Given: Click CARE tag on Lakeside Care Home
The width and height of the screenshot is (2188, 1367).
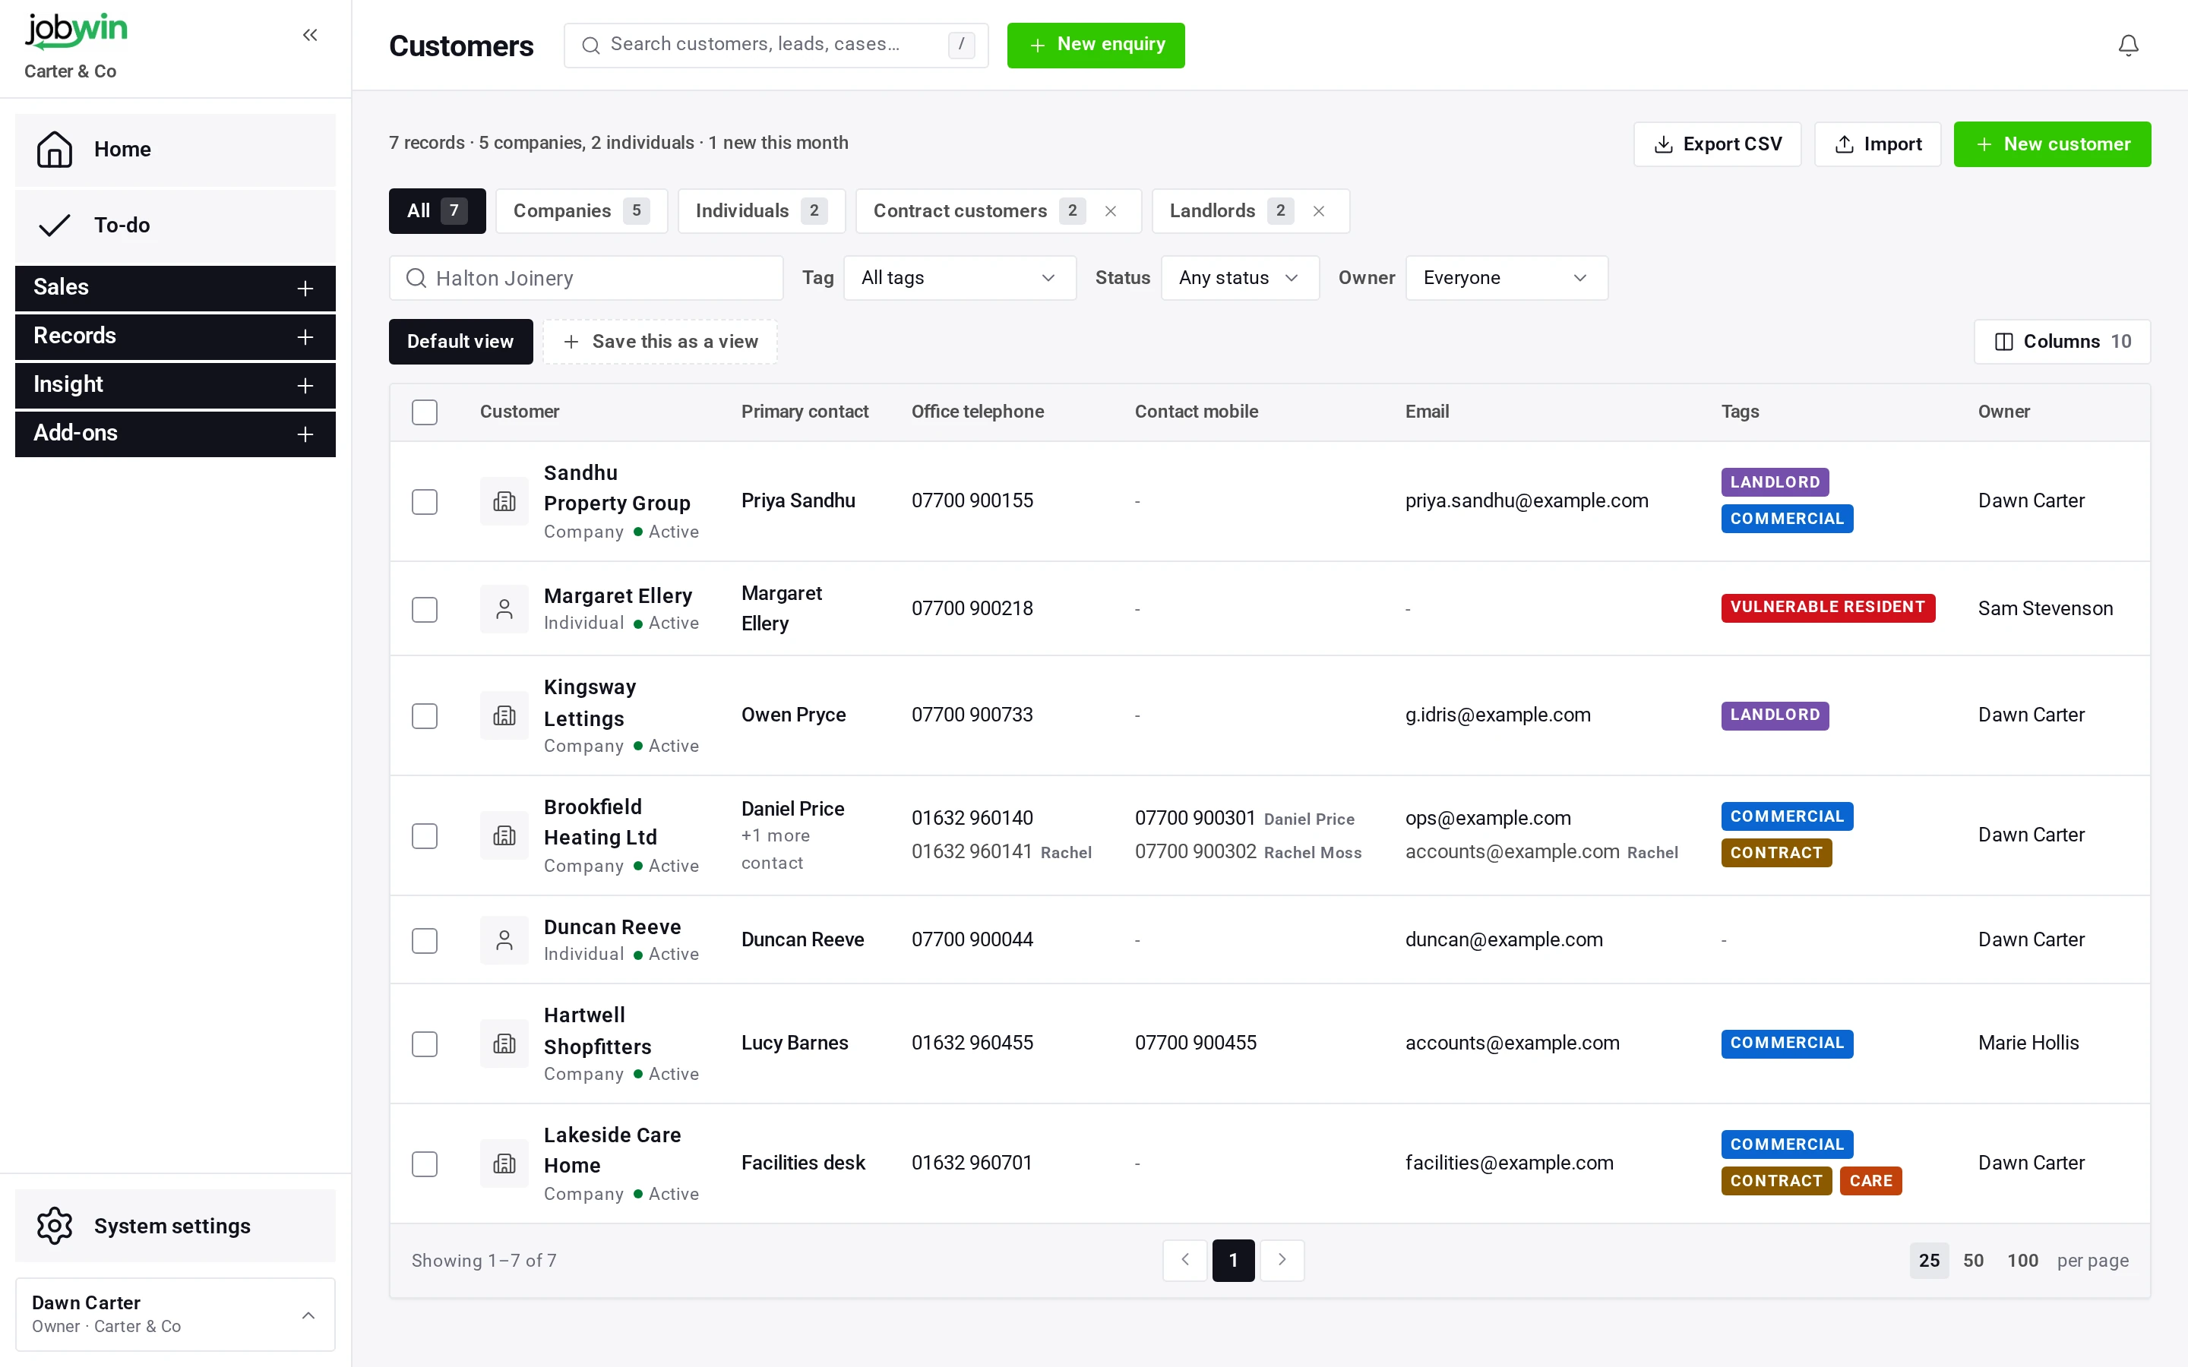Looking at the screenshot, I should (x=1870, y=1181).
